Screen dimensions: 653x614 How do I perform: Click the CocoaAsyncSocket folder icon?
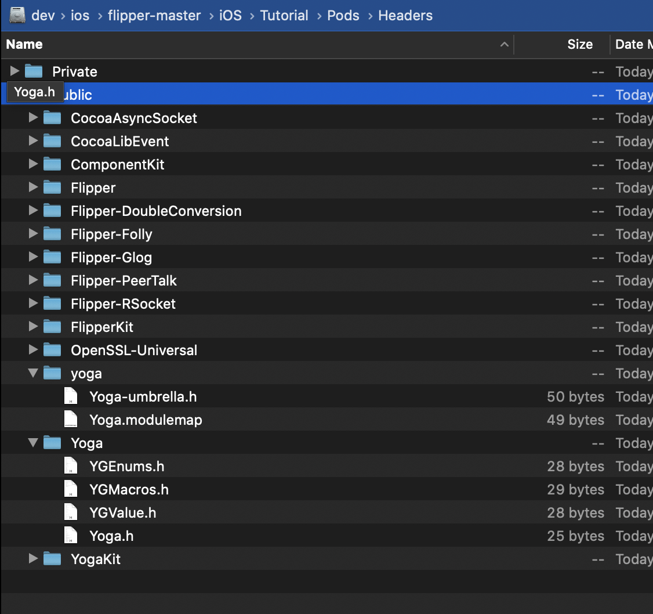52,118
